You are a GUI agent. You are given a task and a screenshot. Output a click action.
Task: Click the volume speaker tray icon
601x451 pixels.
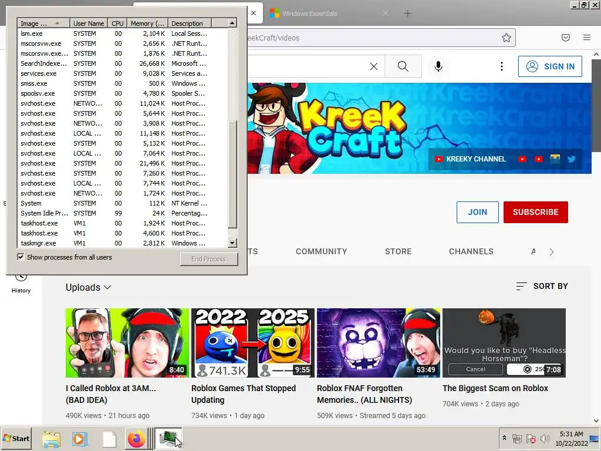[x=545, y=438]
